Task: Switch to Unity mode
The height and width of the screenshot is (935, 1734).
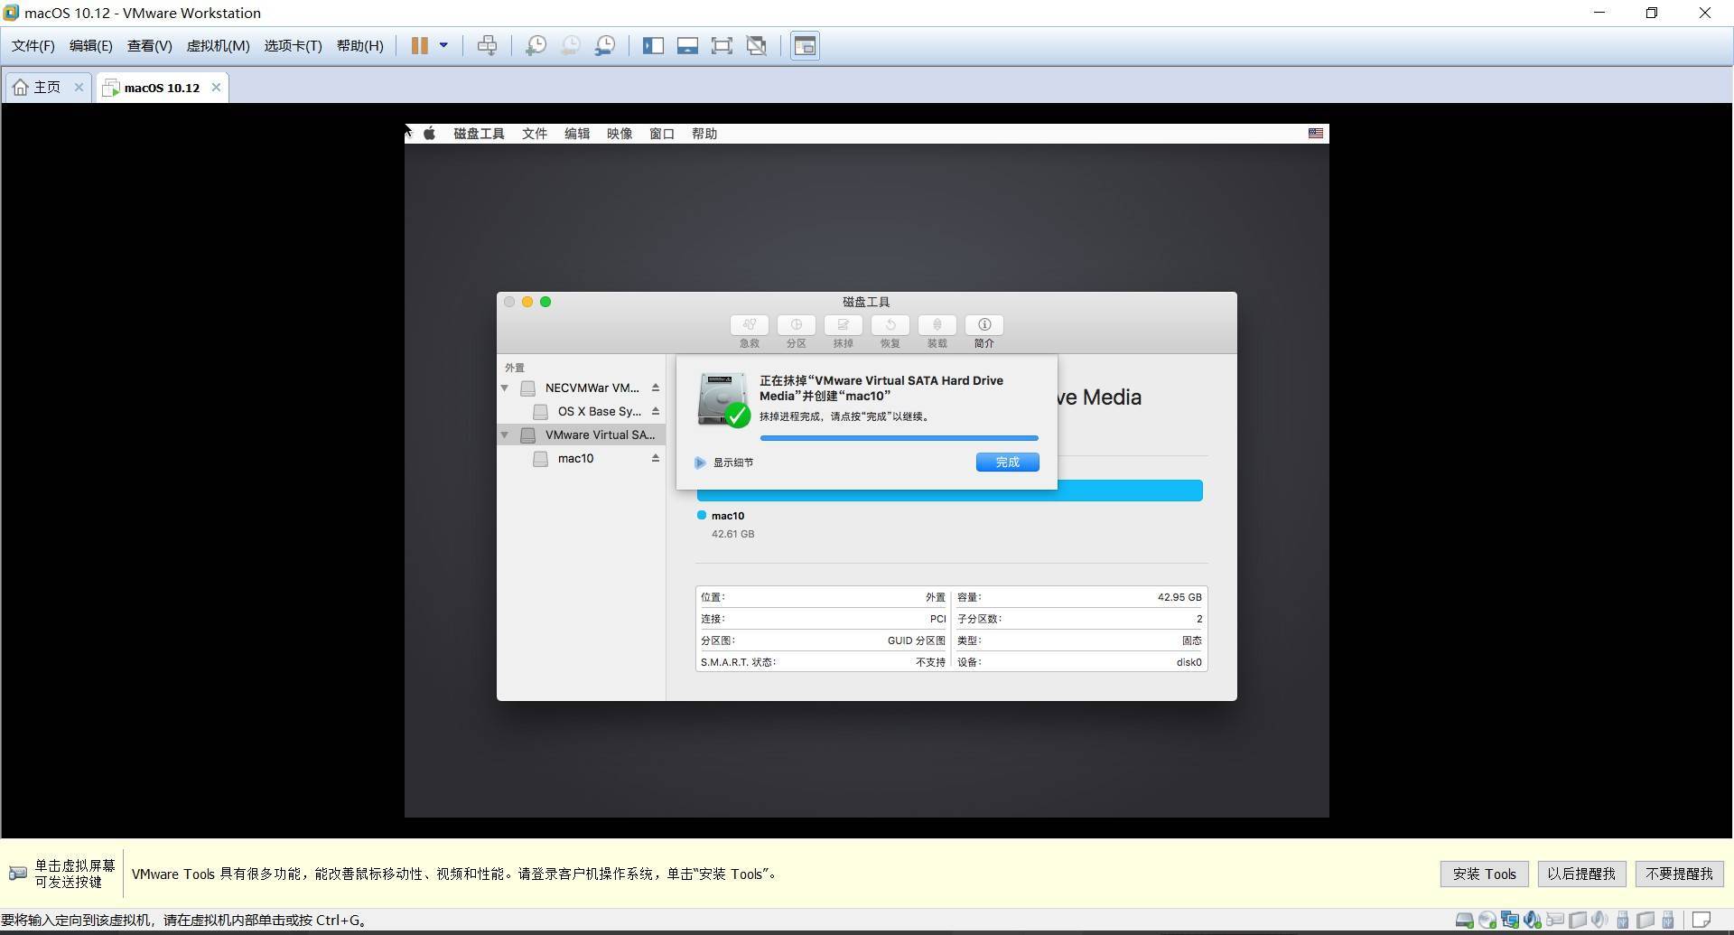Action: (757, 45)
